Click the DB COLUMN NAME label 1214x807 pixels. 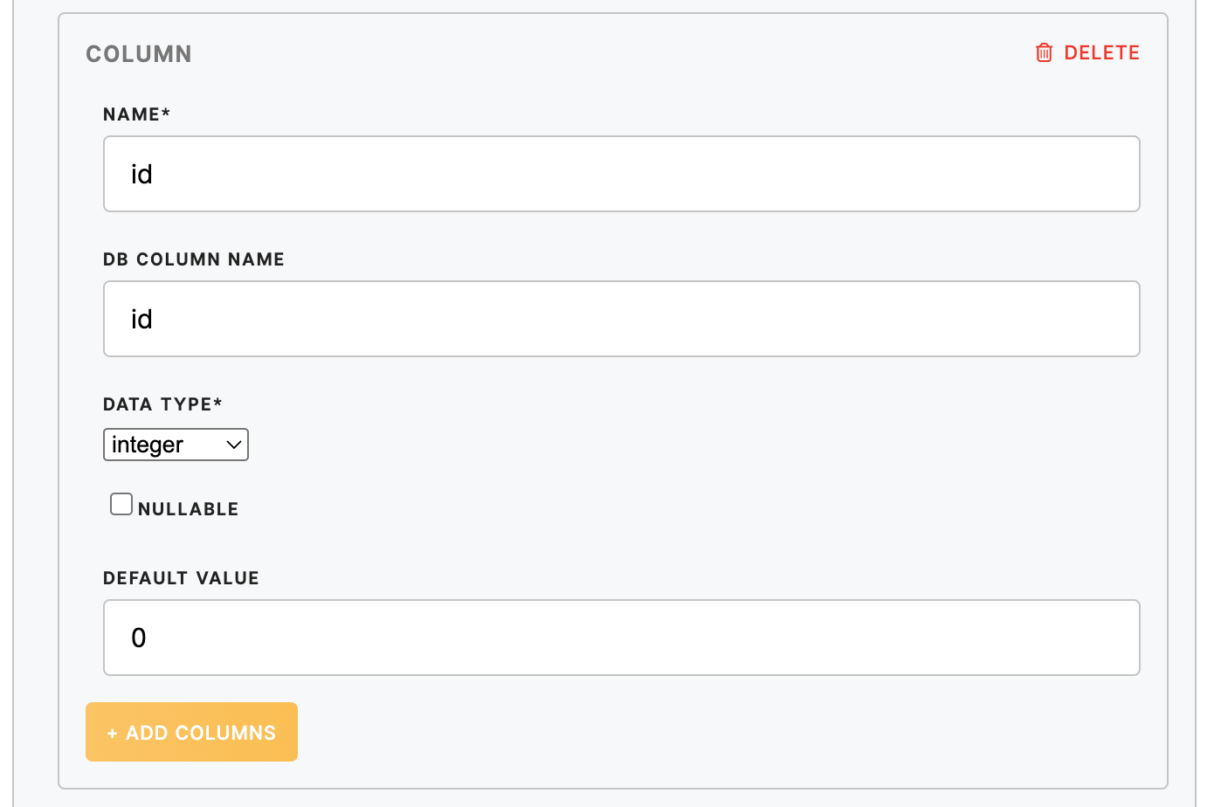(x=194, y=259)
